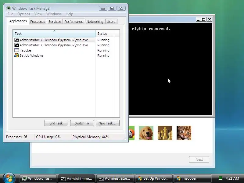Click the CPU Usage: 0% status entry
This screenshot has height=183, width=244.
48,137
